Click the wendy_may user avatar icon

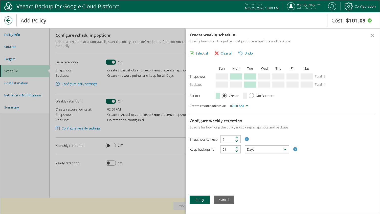coord(291,6)
